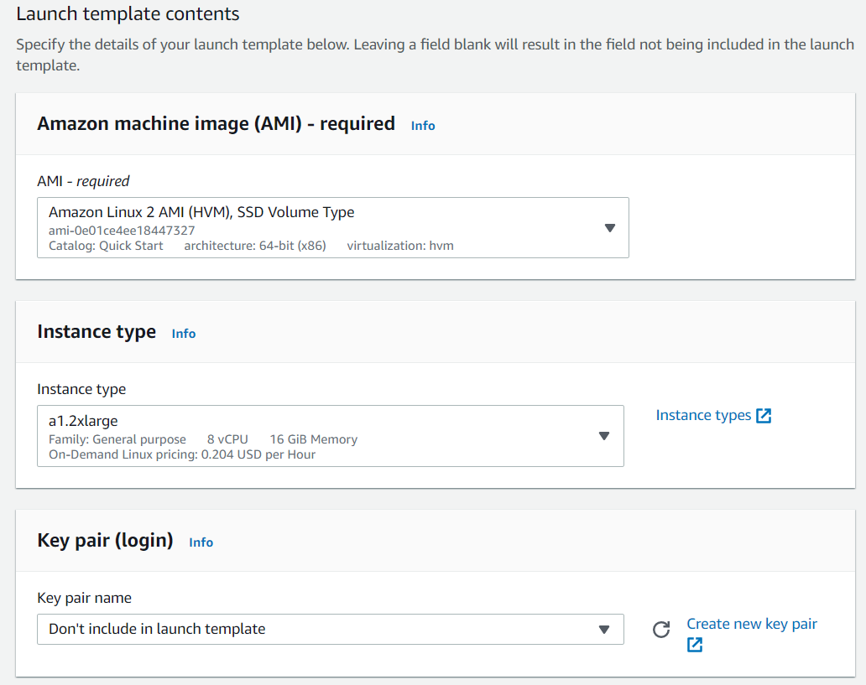Click the '8 vCPU' text
Image resolution: width=866 pixels, height=685 pixels.
click(x=227, y=439)
